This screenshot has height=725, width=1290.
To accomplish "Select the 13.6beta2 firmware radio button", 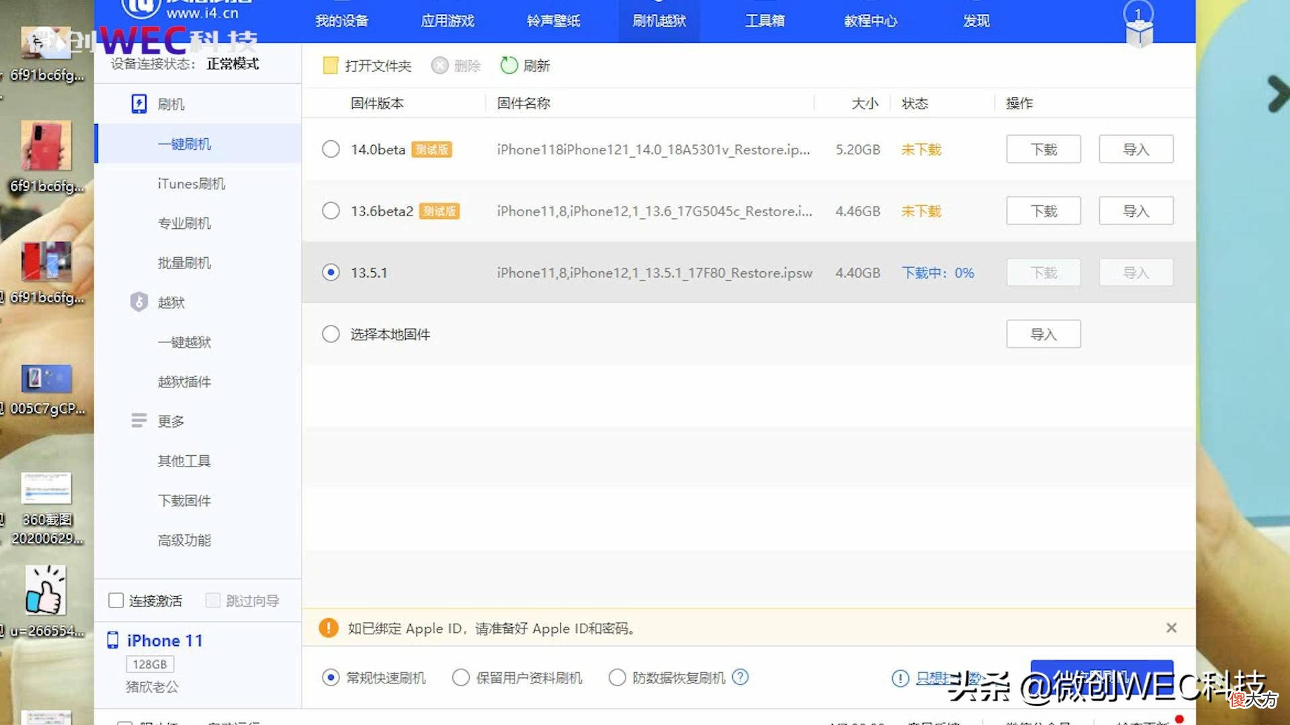I will (331, 211).
